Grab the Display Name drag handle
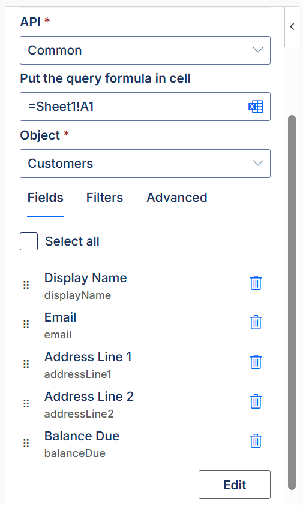303x505 pixels. click(26, 285)
